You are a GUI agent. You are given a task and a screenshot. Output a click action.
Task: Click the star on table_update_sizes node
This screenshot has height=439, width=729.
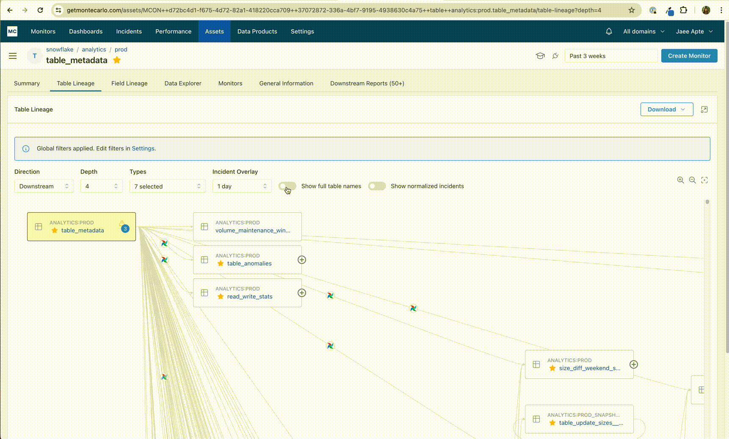pos(552,423)
